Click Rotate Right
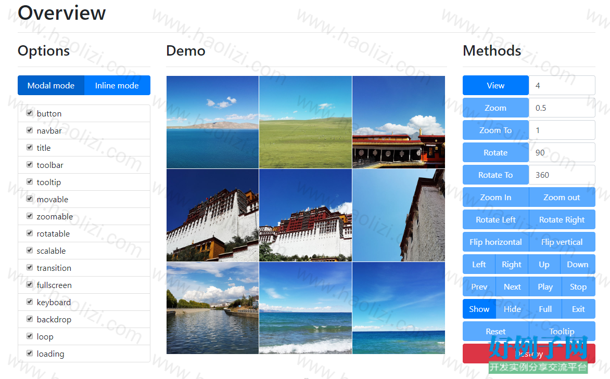The width and height of the screenshot is (610, 379). point(562,219)
